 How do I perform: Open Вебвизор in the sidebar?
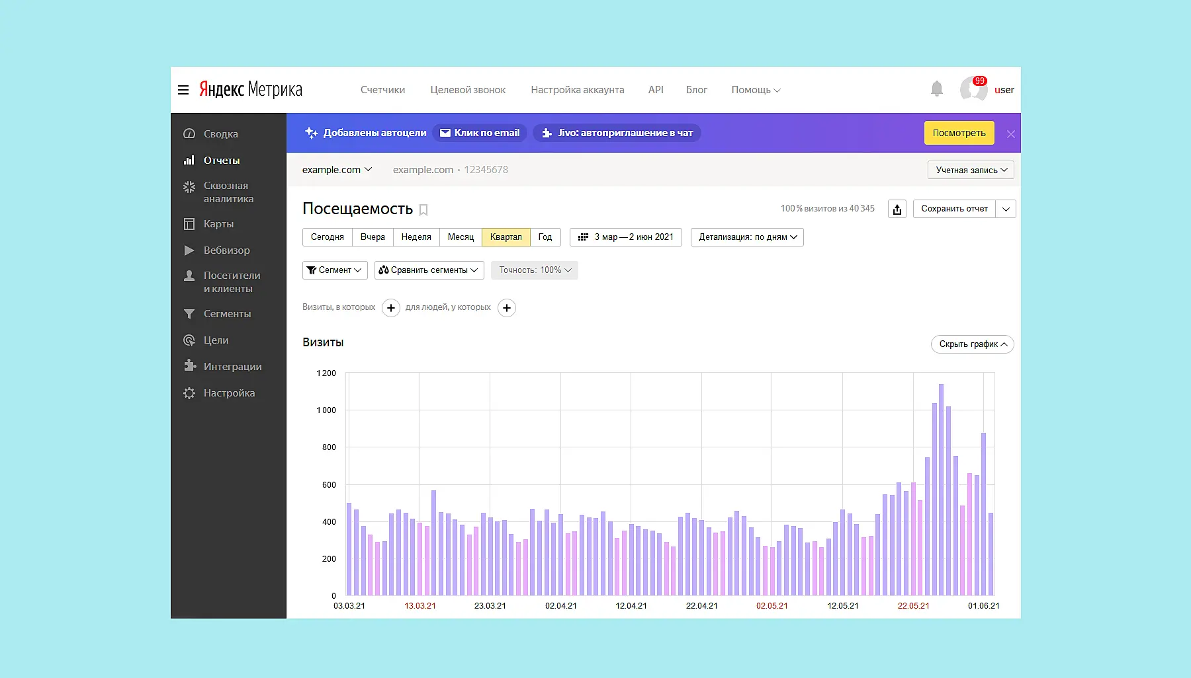226,250
